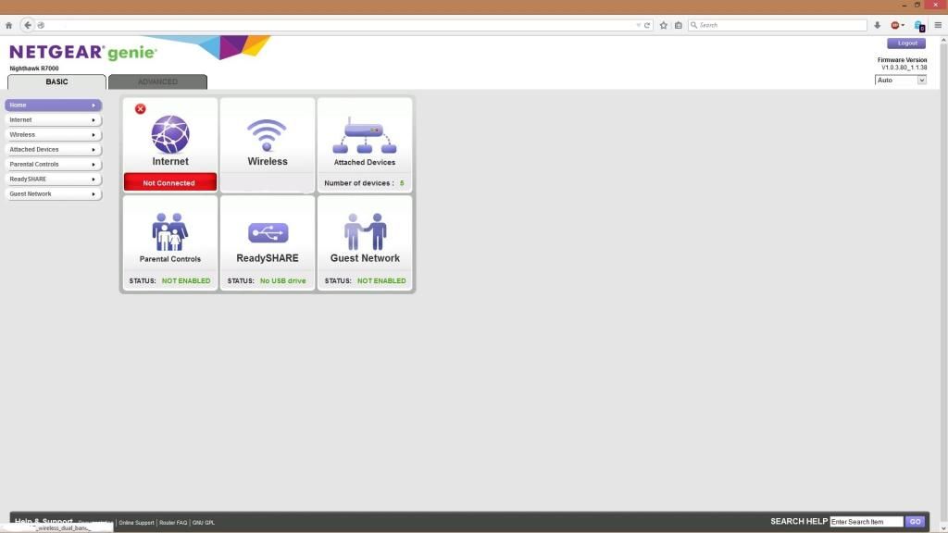
Task: Go back with the browser back arrow
Action: pyautogui.click(x=27, y=25)
